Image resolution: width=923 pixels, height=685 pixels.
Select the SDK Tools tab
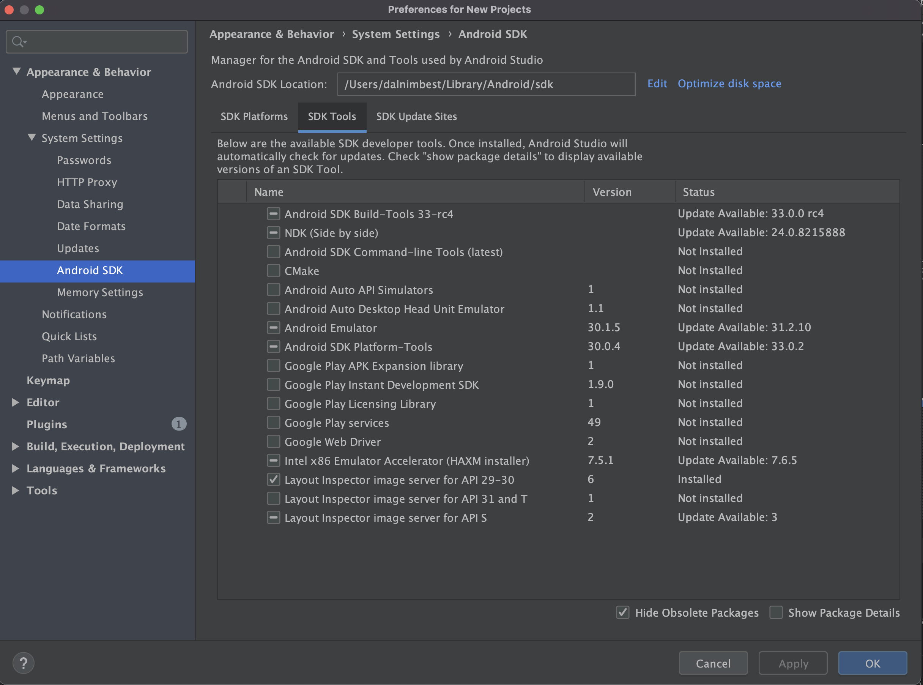click(332, 117)
